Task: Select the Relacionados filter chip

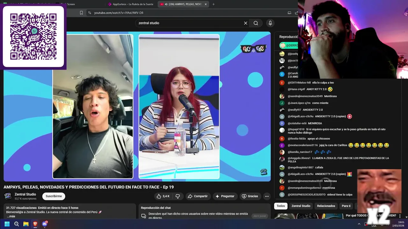Action: (x=326, y=206)
